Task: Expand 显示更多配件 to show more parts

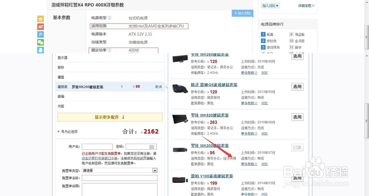Action: click(110, 117)
